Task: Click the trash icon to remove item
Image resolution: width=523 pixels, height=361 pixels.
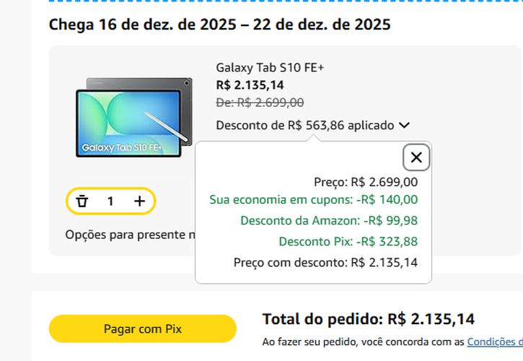Action: (82, 201)
